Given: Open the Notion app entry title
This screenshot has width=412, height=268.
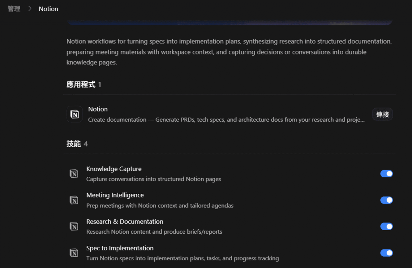Looking at the screenshot, I should pos(98,109).
